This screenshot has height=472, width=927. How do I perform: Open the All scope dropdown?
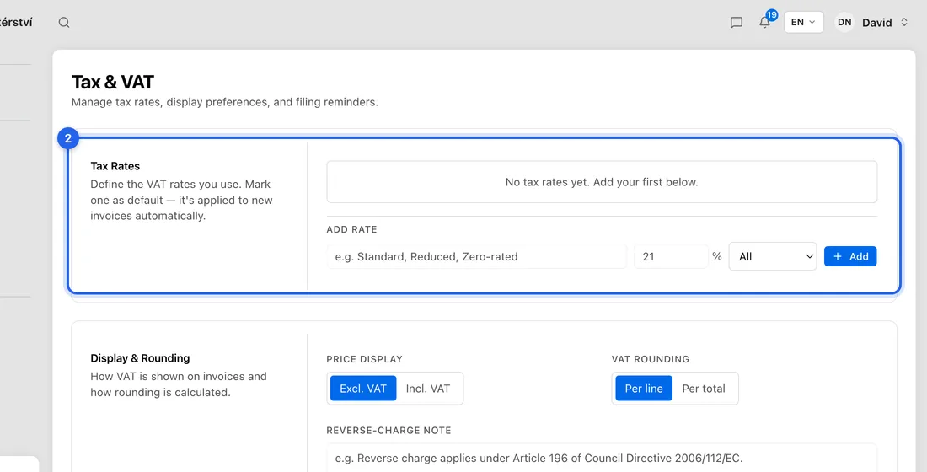coord(773,257)
